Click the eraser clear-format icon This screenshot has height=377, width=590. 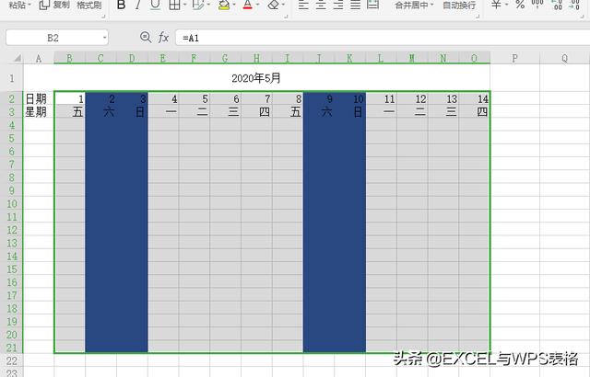tap(274, 5)
